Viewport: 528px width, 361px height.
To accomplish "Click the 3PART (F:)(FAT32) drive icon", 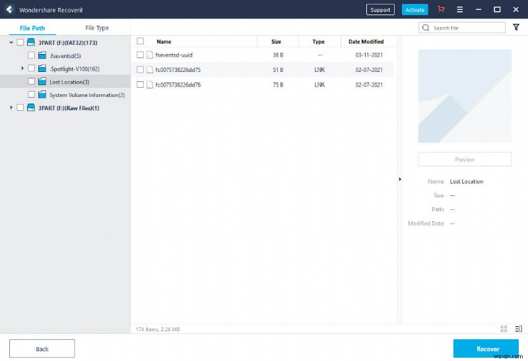I will [x=31, y=42].
